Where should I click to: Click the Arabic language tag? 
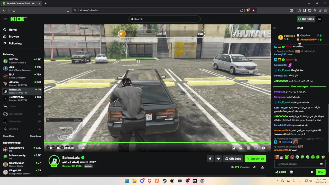click(x=88, y=166)
